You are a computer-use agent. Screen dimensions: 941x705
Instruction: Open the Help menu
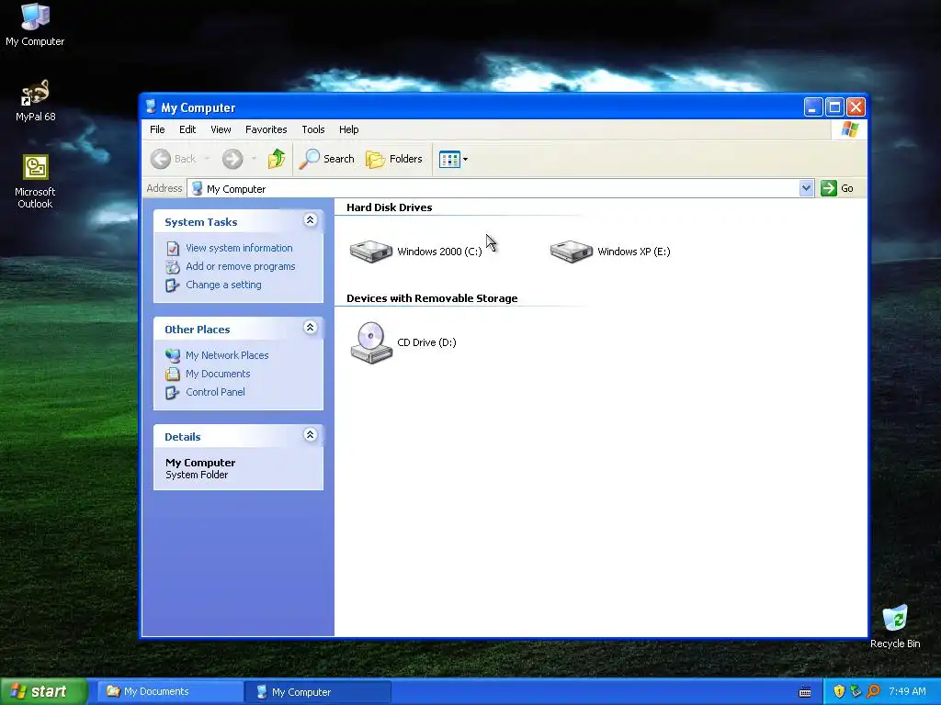click(348, 129)
